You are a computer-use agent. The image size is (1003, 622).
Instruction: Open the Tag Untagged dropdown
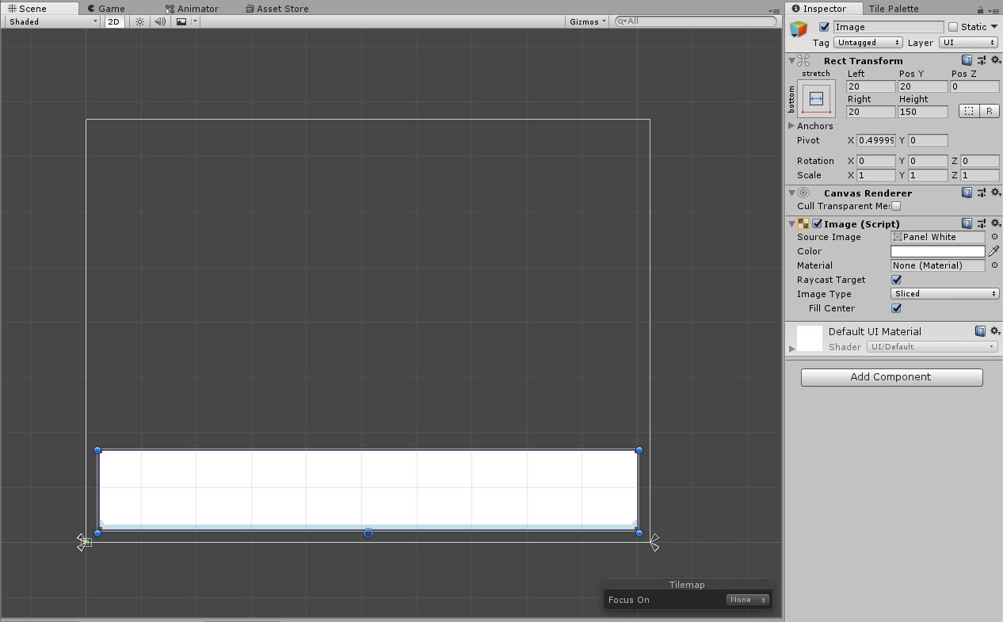(x=868, y=43)
